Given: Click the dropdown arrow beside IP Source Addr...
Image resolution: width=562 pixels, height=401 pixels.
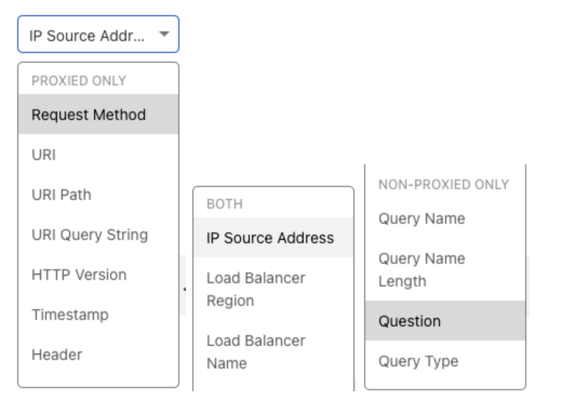Looking at the screenshot, I should (164, 35).
